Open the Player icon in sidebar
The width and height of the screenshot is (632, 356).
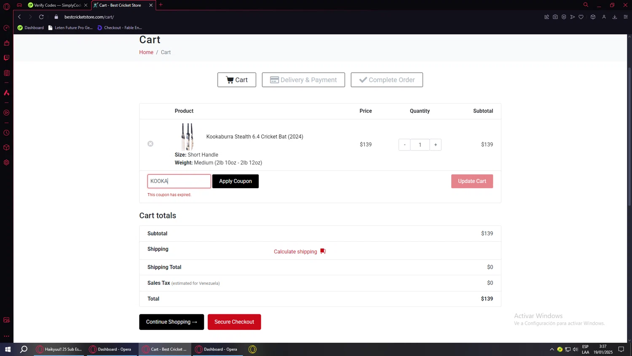point(6,113)
